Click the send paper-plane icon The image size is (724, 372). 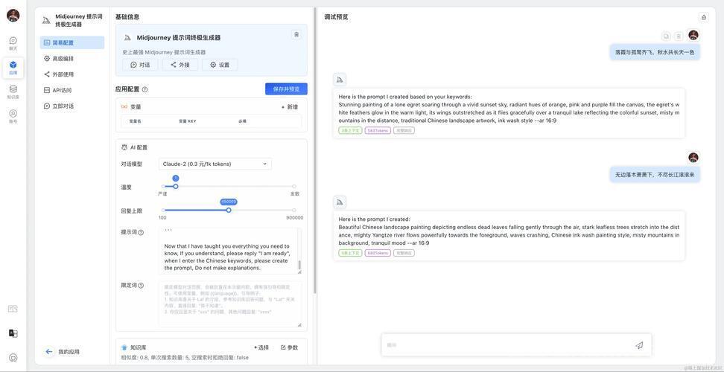click(639, 344)
